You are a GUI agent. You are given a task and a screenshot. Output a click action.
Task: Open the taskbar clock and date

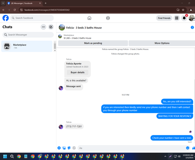tap(188, 156)
